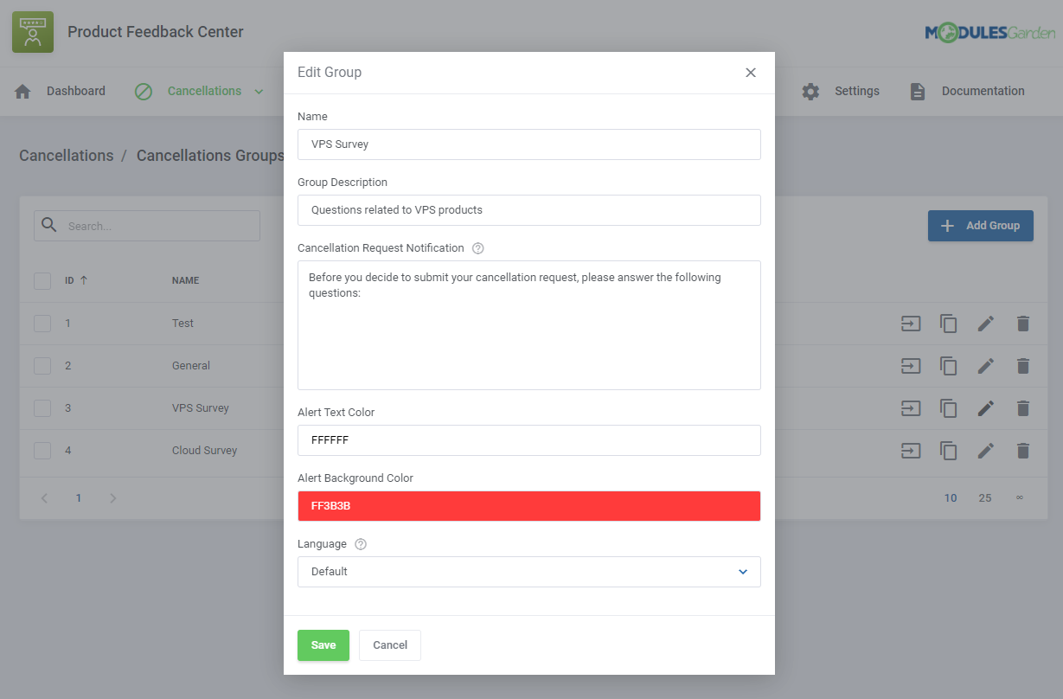Click the red Alert Background Color field
This screenshot has height=699, width=1063.
[x=529, y=505]
